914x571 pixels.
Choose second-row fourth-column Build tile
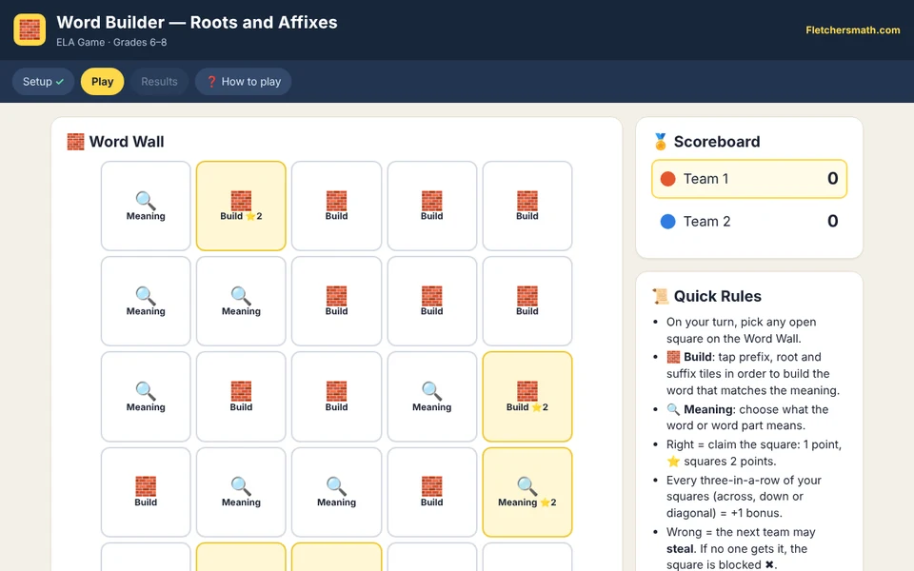(x=432, y=302)
